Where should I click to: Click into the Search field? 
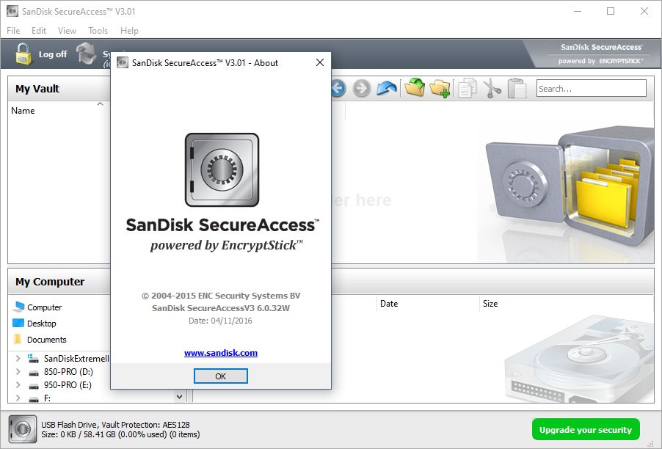(x=591, y=88)
